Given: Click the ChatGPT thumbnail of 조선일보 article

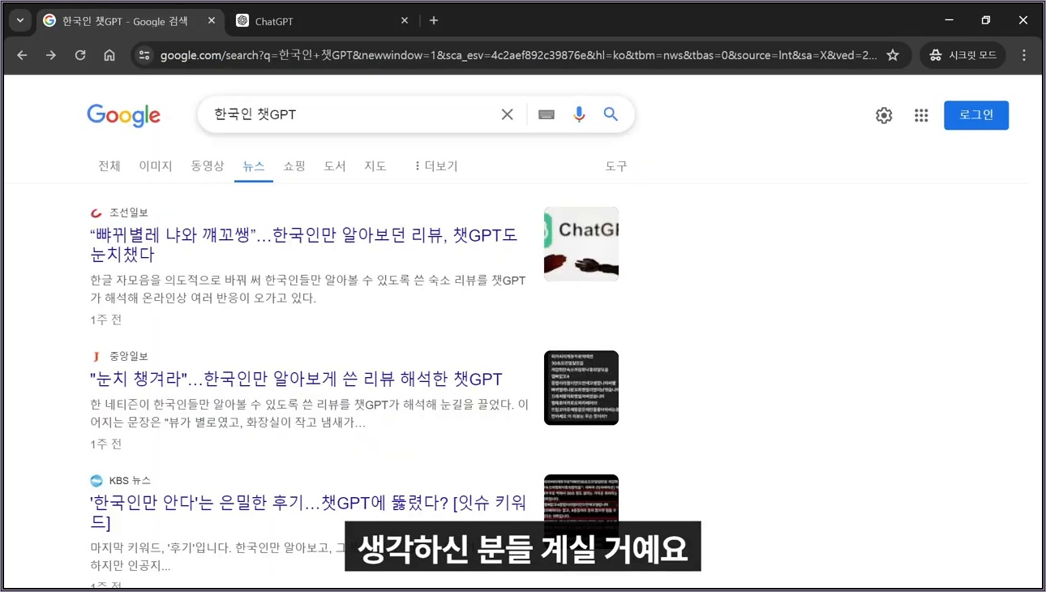Looking at the screenshot, I should click(581, 244).
